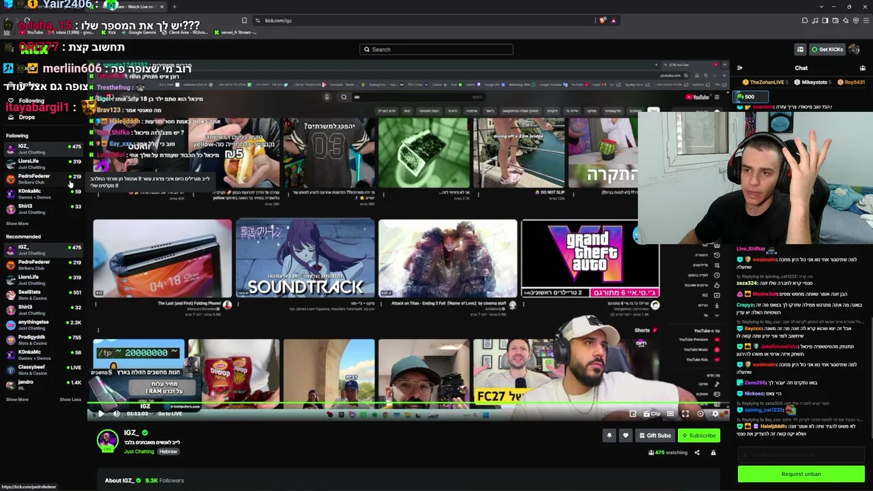Image resolution: width=873 pixels, height=491 pixels.
Task: Open Classybeef in Recommended channels
Action: pyautogui.click(x=44, y=370)
